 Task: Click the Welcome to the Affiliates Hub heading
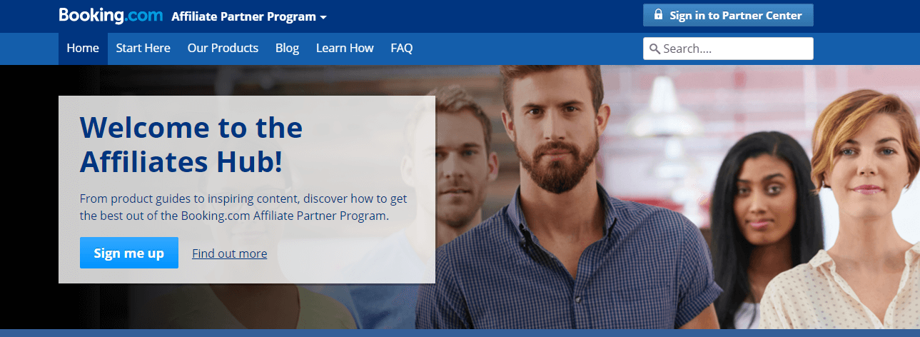pyautogui.click(x=191, y=145)
